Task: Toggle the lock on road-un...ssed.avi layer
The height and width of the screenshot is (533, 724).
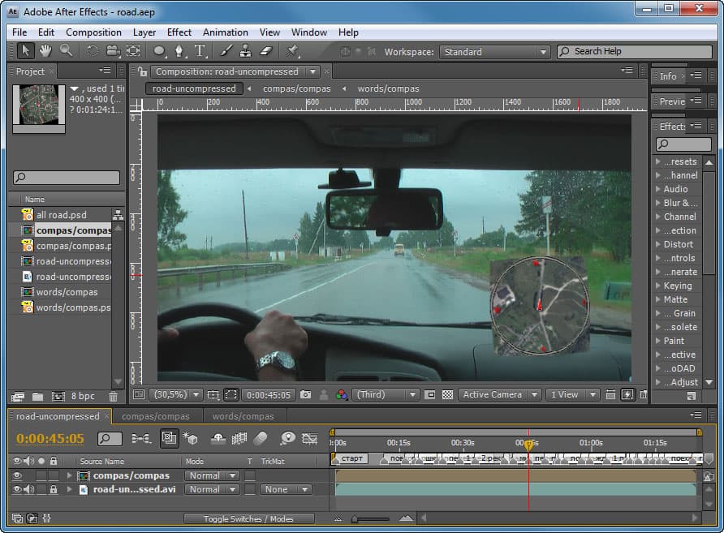Action: [54, 489]
